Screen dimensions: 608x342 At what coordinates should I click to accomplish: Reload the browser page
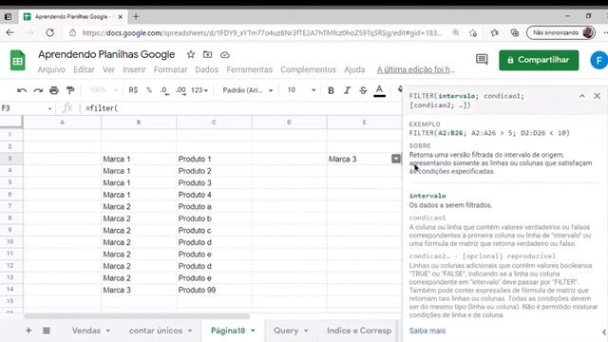pos(50,33)
